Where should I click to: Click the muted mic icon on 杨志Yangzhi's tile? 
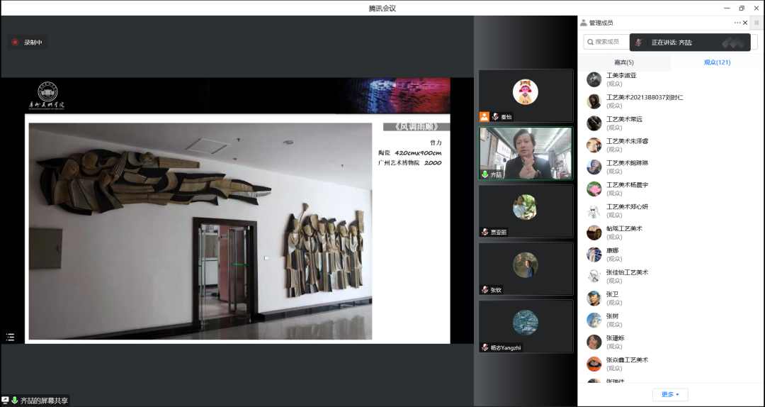(x=485, y=347)
